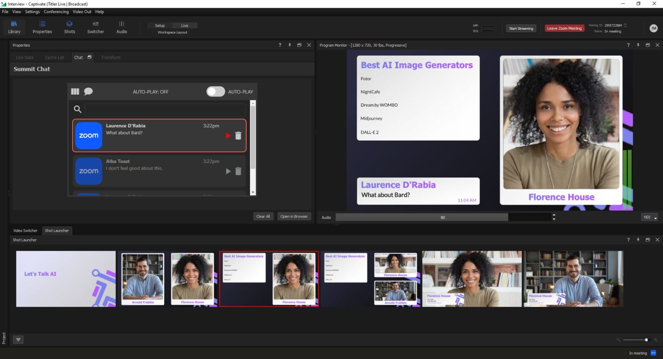The image size is (663, 359).
Task: Open the Conferencing menu
Action: click(56, 12)
